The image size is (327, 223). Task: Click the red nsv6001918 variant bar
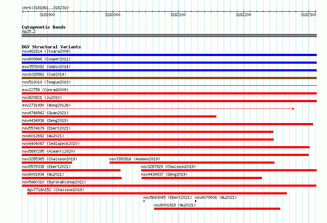tap(217, 209)
